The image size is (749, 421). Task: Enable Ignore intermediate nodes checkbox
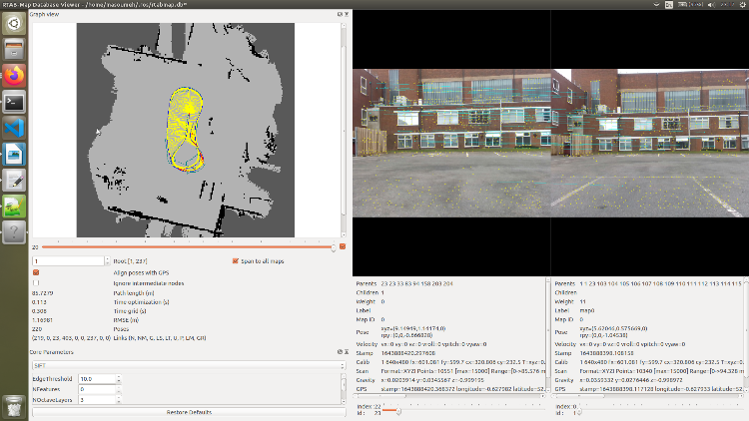pyautogui.click(x=37, y=281)
